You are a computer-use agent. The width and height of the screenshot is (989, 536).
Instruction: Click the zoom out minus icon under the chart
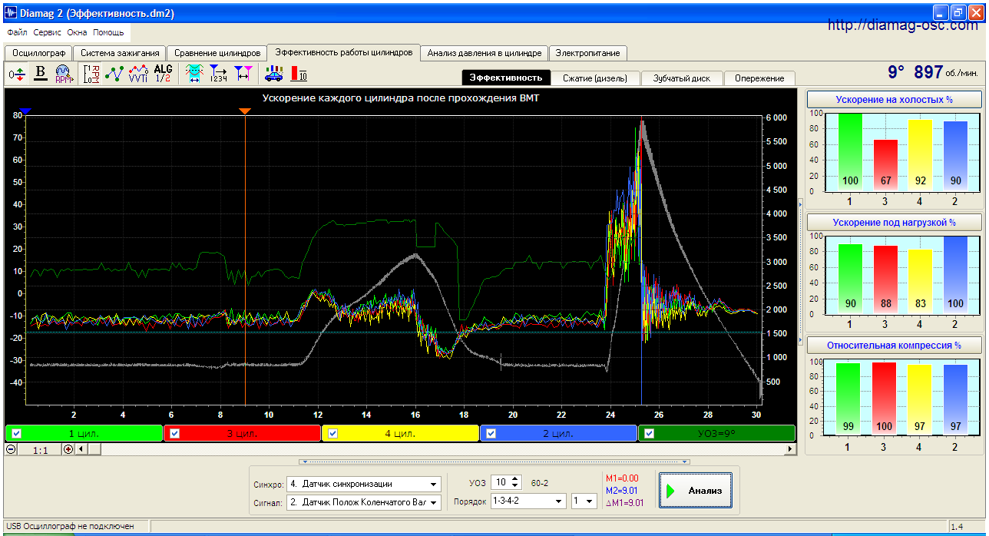[x=11, y=449]
